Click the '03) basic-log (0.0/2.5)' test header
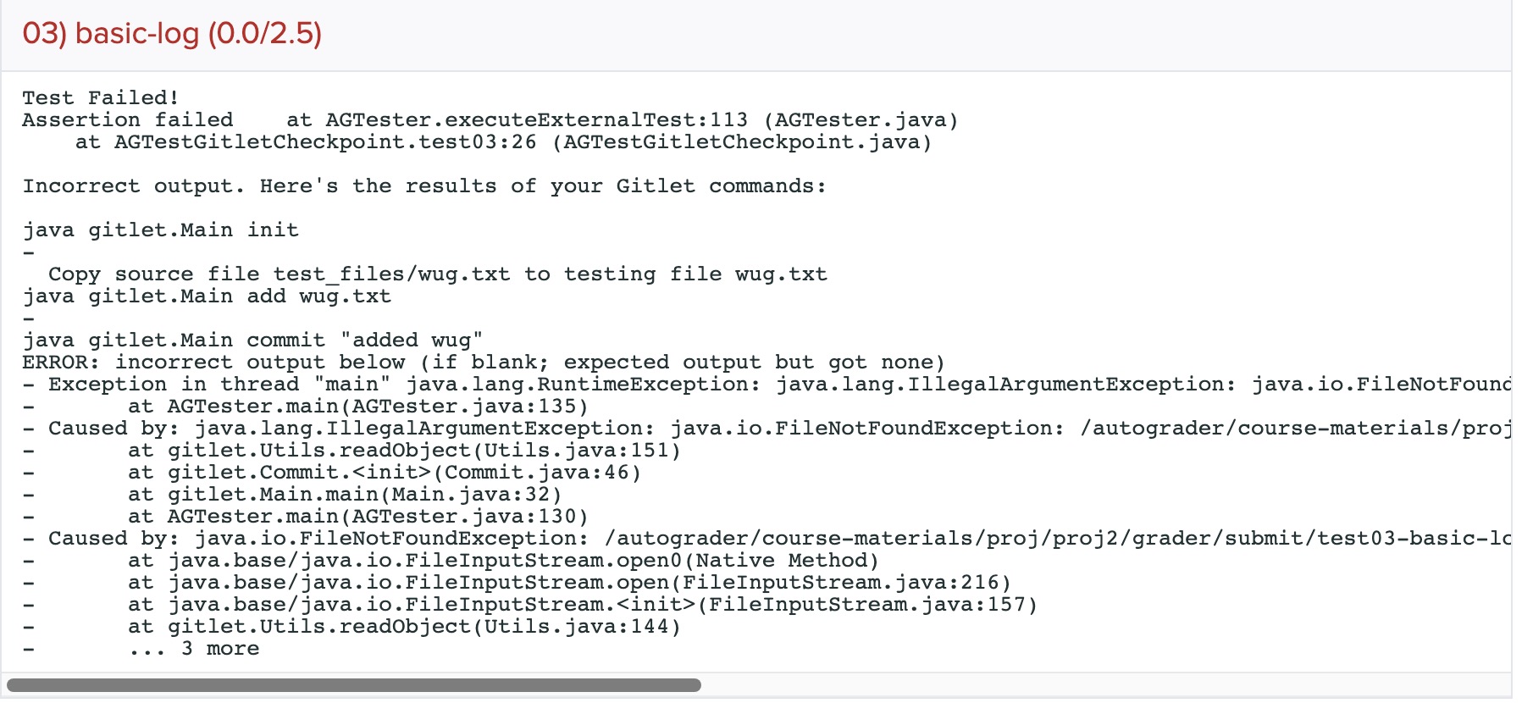This screenshot has height=703, width=1533. [172, 34]
